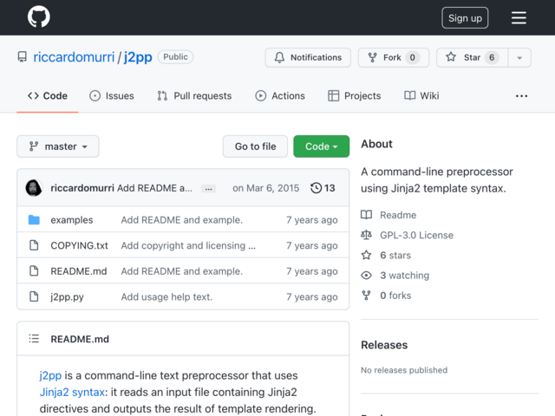
Task: View the 13 commits history
Action: point(323,188)
